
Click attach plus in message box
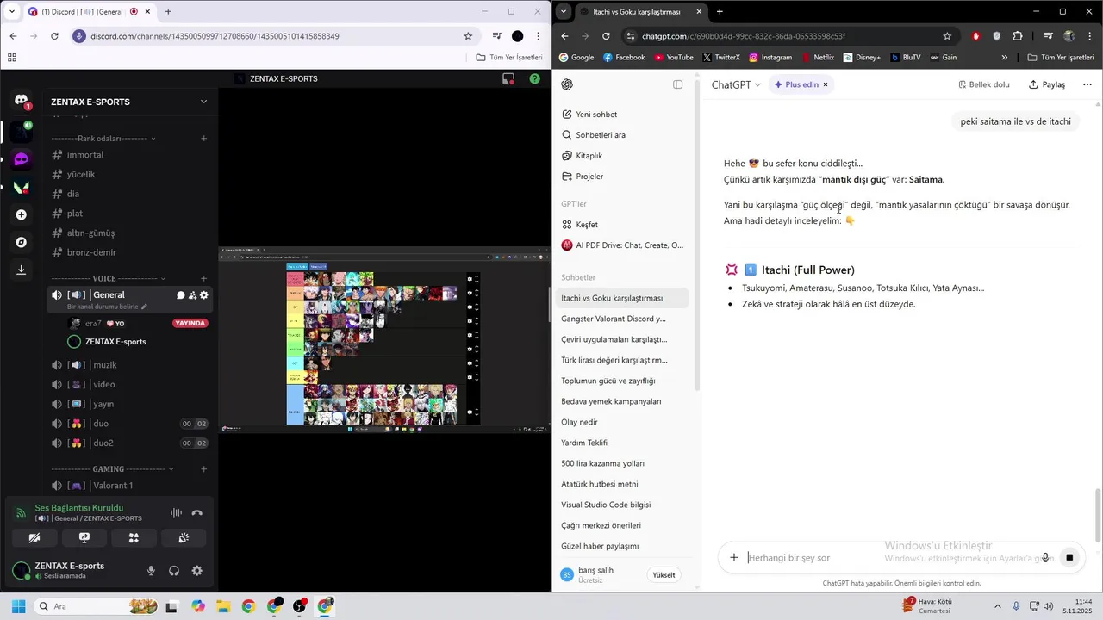(x=734, y=557)
